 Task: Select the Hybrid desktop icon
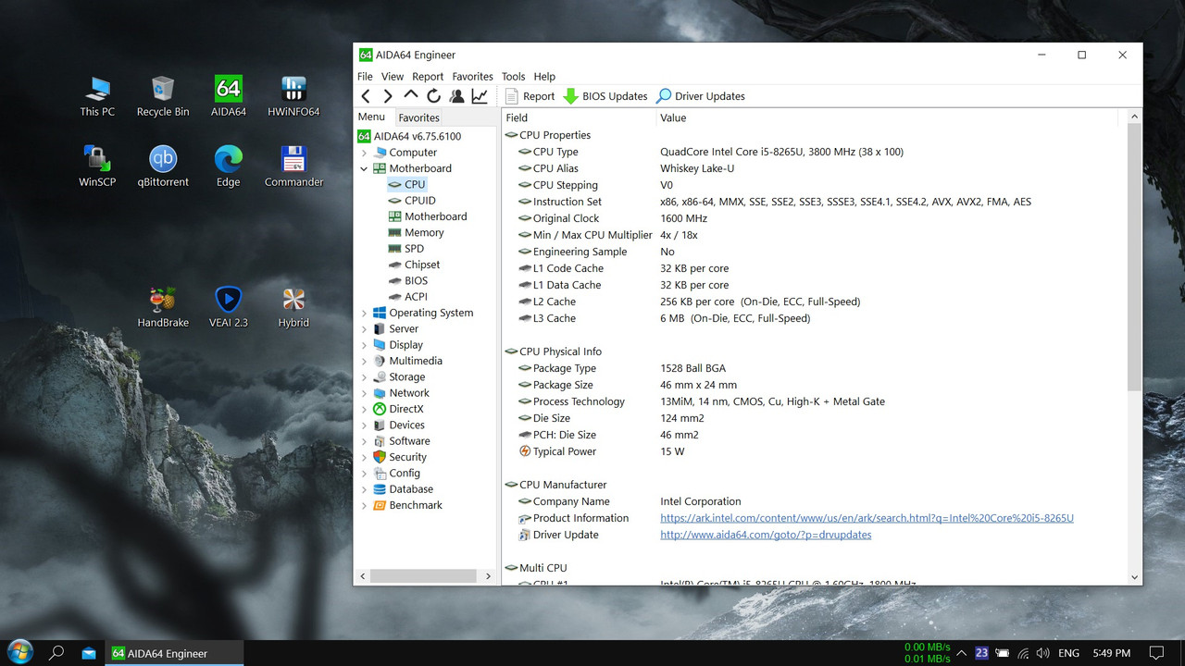[x=293, y=307]
